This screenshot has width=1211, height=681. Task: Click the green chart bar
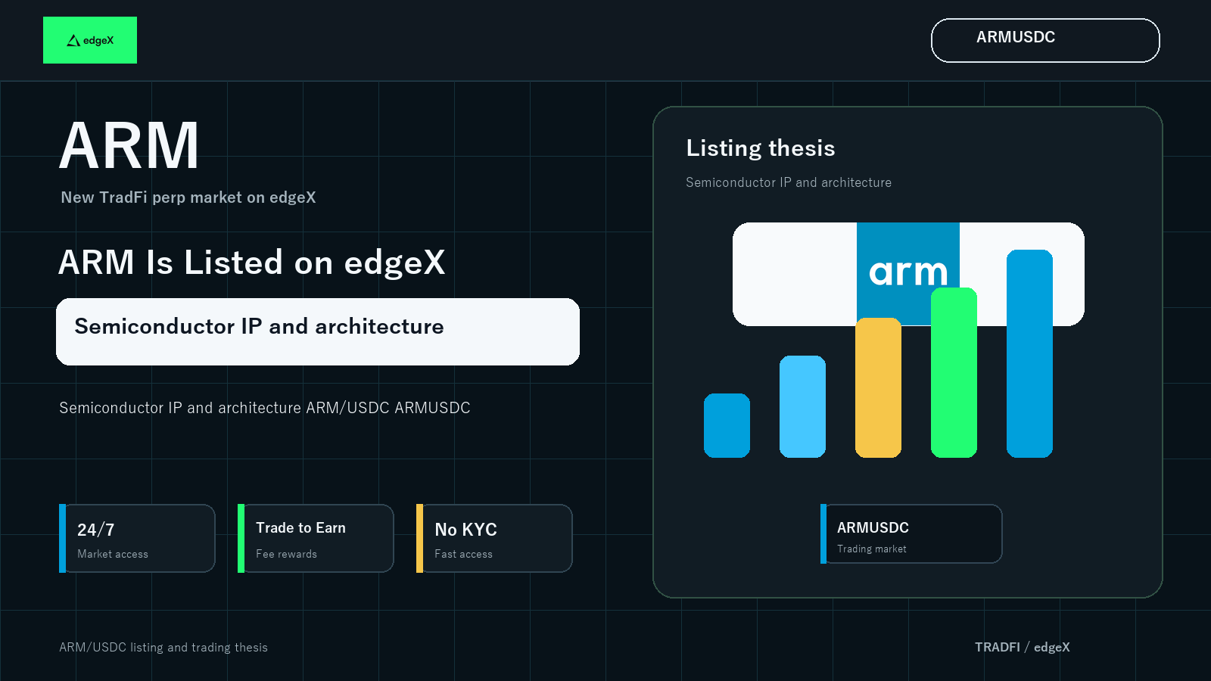coord(954,372)
